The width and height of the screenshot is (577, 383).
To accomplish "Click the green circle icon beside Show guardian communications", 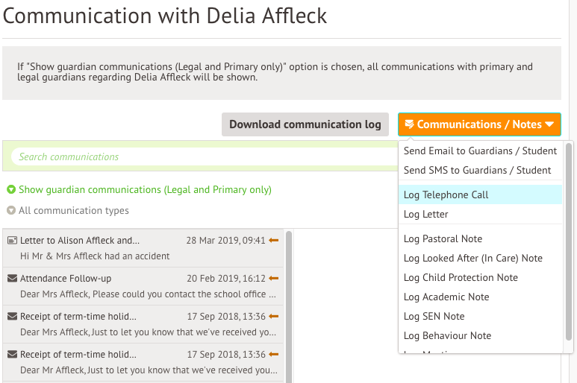I will (x=11, y=190).
